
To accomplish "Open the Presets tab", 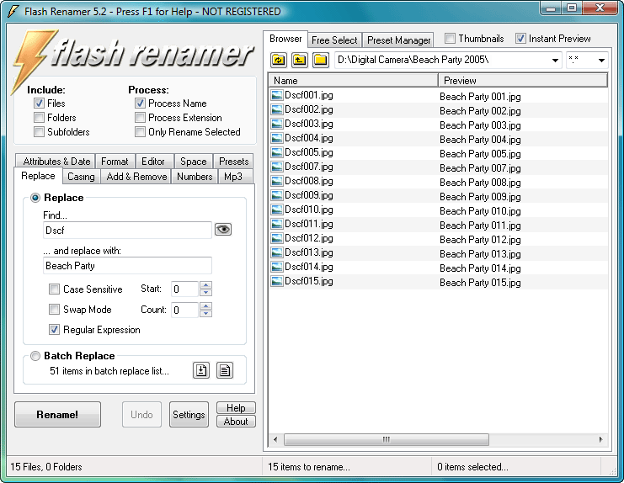I will click(x=233, y=162).
